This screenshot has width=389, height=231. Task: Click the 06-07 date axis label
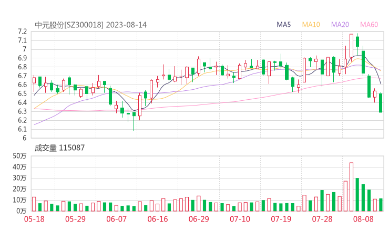[x=117, y=219]
